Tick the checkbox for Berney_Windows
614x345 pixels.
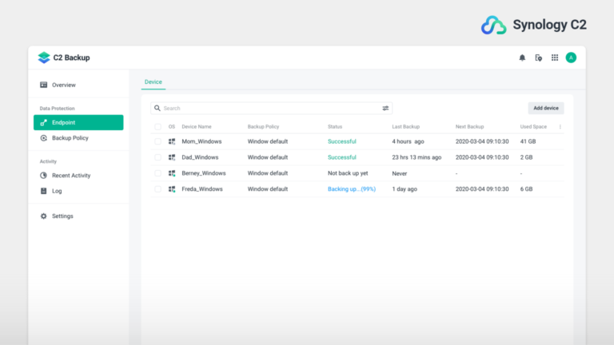pos(157,173)
